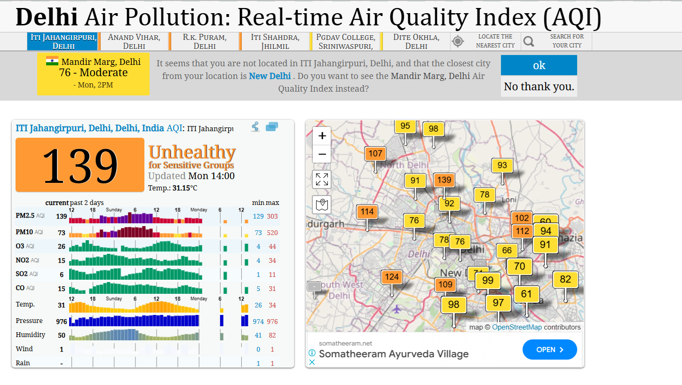This screenshot has height=385, width=682.
Task: Click the blue ok button
Action: click(539, 65)
